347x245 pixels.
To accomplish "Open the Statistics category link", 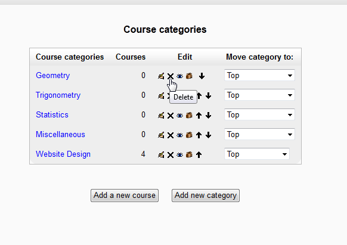I will (x=52, y=115).
